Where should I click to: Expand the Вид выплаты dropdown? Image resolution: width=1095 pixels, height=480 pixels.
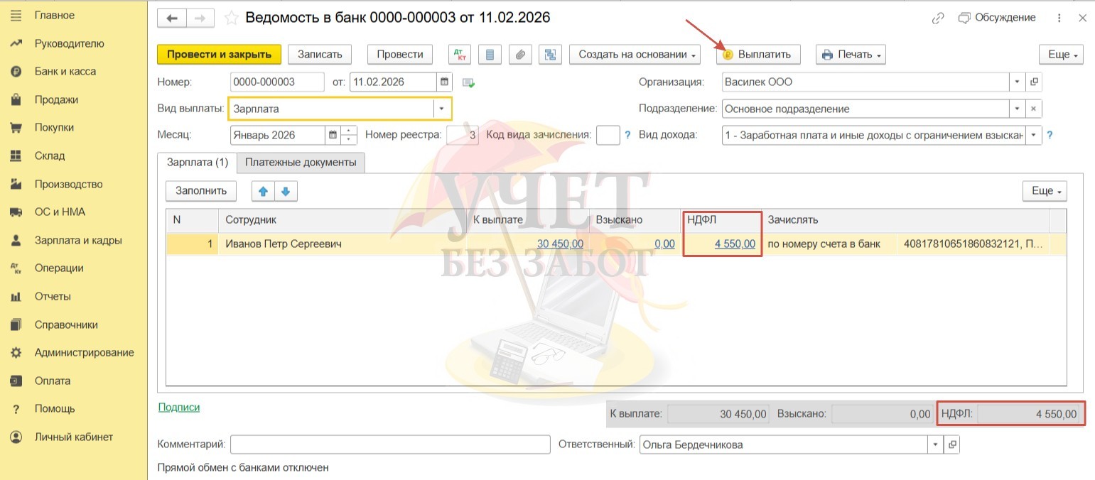click(442, 109)
